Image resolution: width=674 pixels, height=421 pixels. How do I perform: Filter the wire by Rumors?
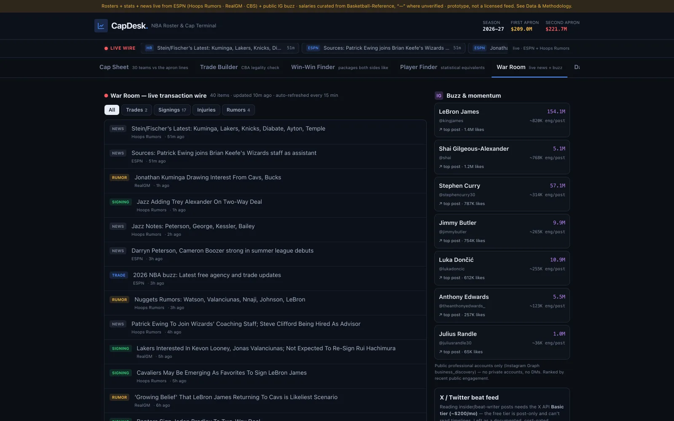click(238, 110)
